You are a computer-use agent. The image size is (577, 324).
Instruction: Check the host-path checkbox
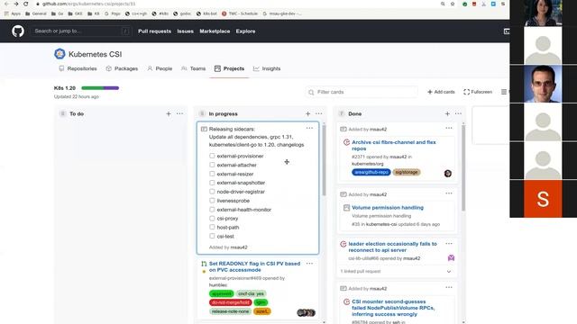click(212, 227)
